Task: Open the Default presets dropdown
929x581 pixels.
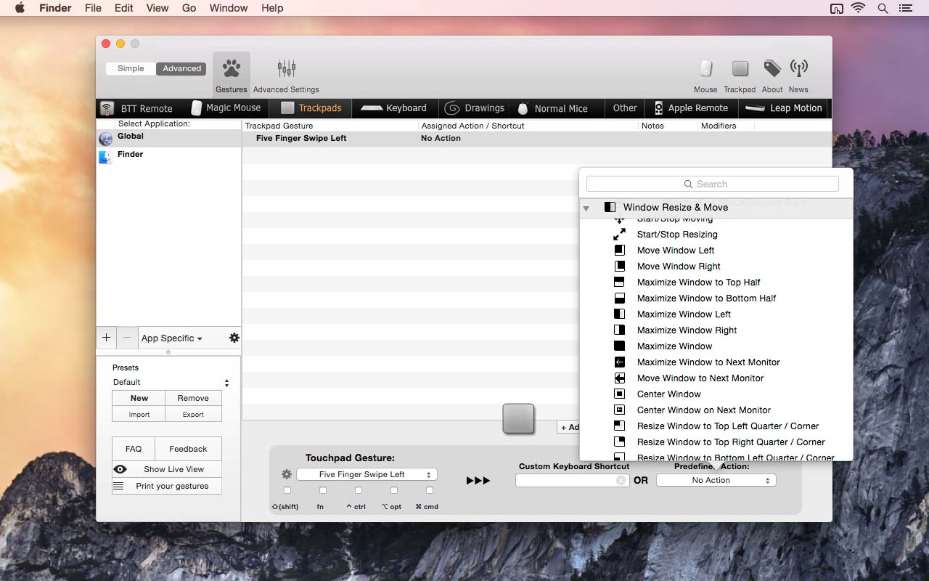Action: pos(171,382)
